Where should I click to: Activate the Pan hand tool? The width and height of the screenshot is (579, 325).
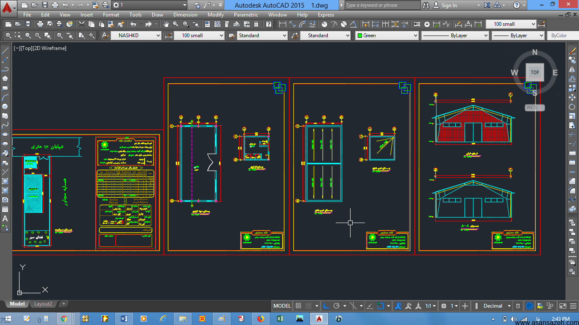click(166, 24)
